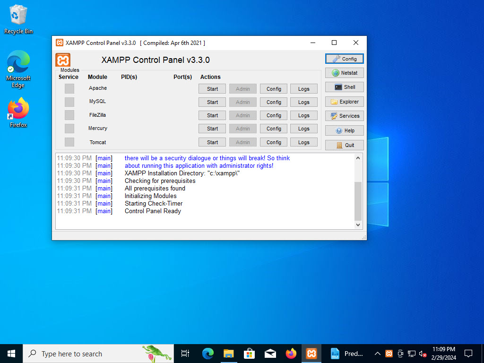Image resolution: width=484 pixels, height=363 pixels.
Task: Enable the FileZilla service checkbox
Action: (69, 115)
